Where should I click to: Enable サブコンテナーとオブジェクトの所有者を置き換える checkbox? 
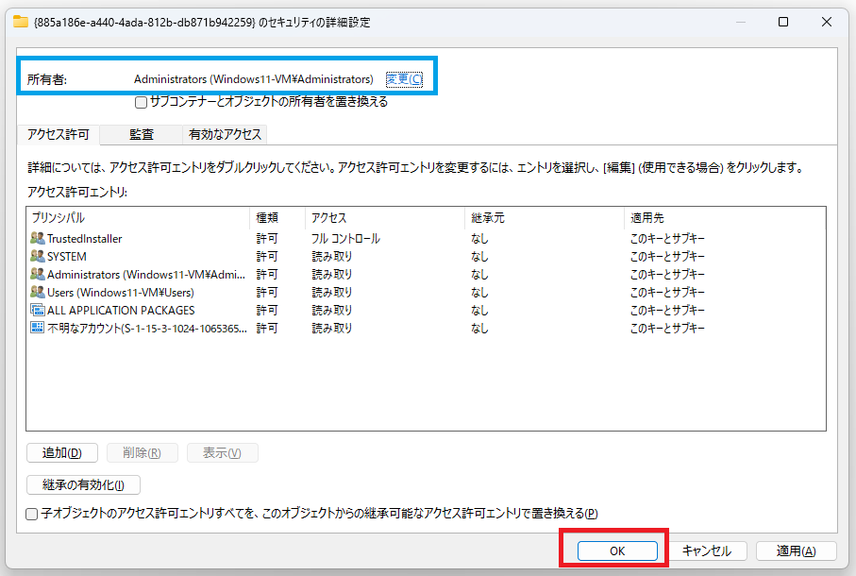pyautogui.click(x=141, y=102)
